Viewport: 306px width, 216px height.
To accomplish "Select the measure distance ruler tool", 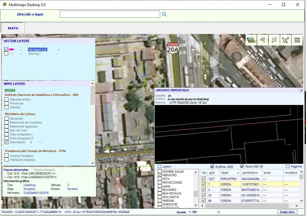I will pos(274,40).
